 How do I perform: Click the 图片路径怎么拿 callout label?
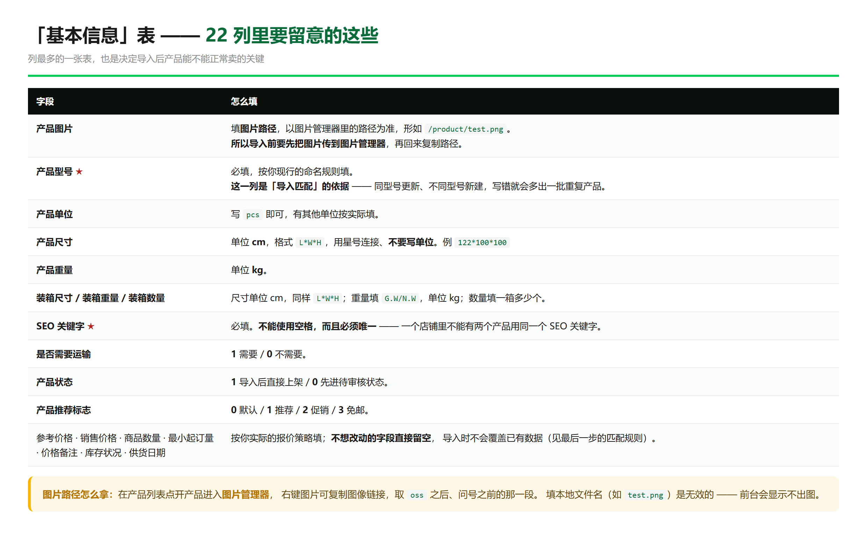tap(78, 494)
